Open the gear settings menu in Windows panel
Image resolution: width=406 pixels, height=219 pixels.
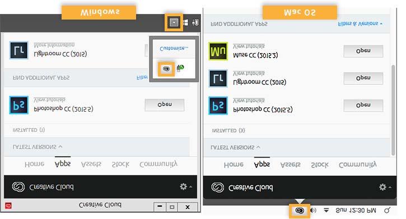click(185, 187)
